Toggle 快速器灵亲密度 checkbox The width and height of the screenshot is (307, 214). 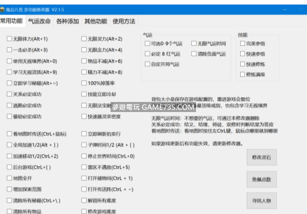click(x=84, y=117)
